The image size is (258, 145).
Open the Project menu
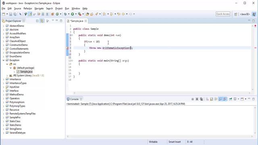coord(59,8)
